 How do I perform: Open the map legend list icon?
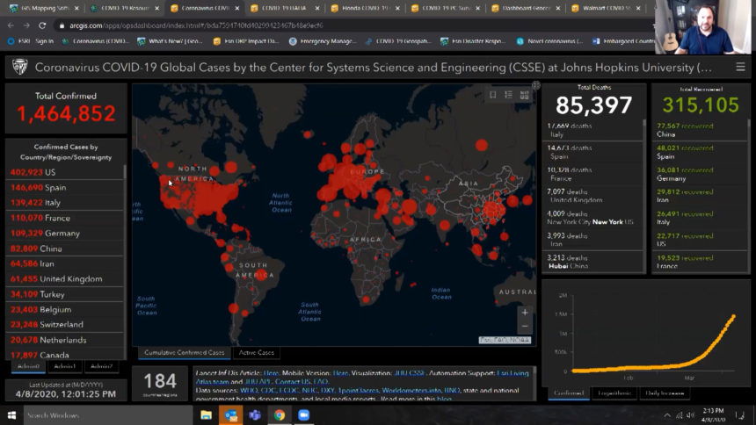pos(508,95)
